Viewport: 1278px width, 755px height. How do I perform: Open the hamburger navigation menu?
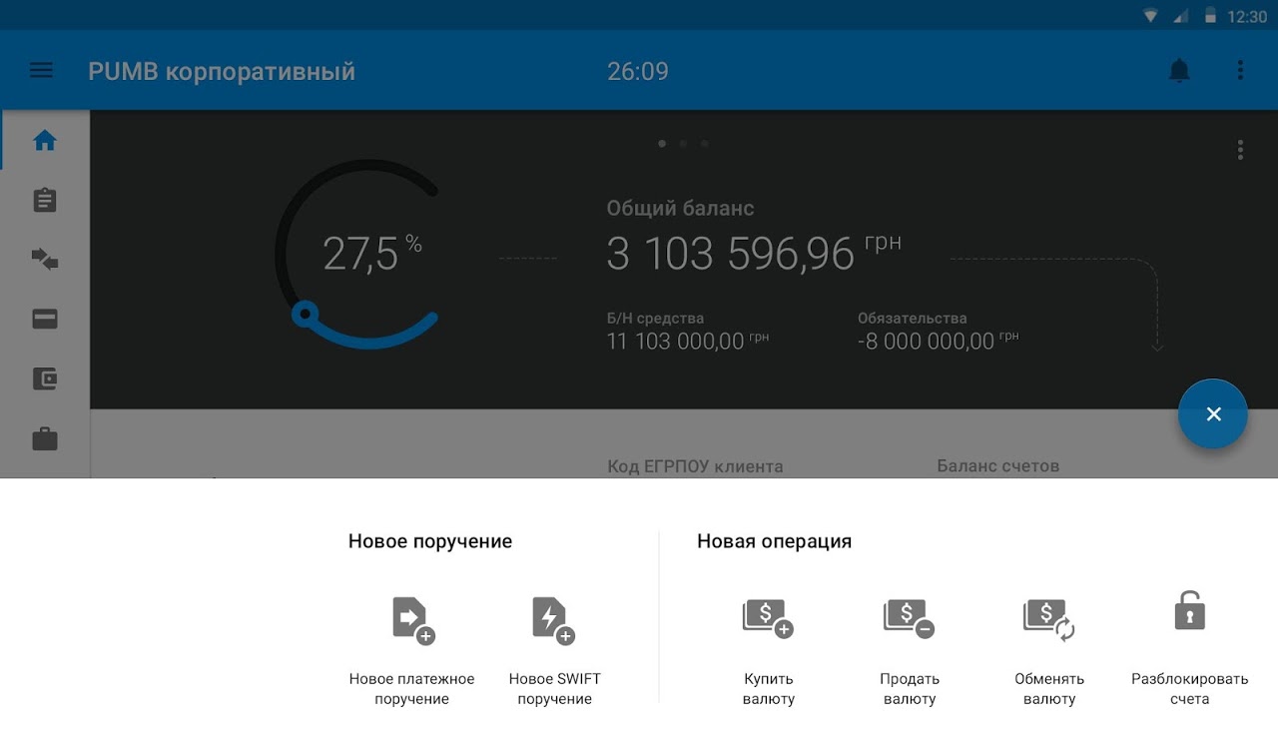click(41, 70)
